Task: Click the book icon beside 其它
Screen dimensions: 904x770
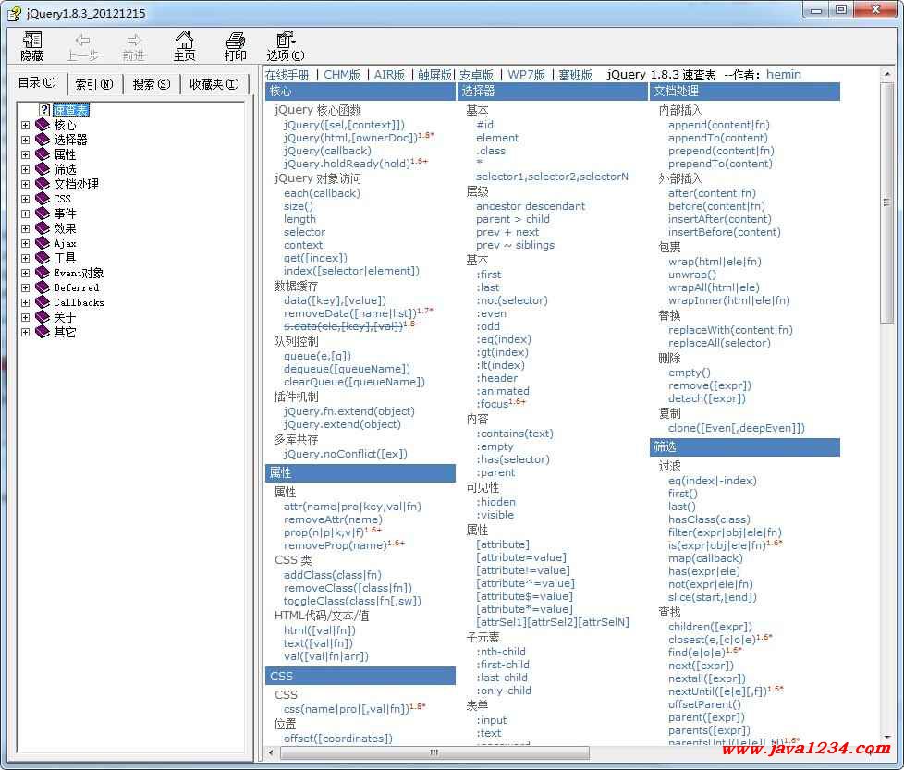Action: click(43, 332)
